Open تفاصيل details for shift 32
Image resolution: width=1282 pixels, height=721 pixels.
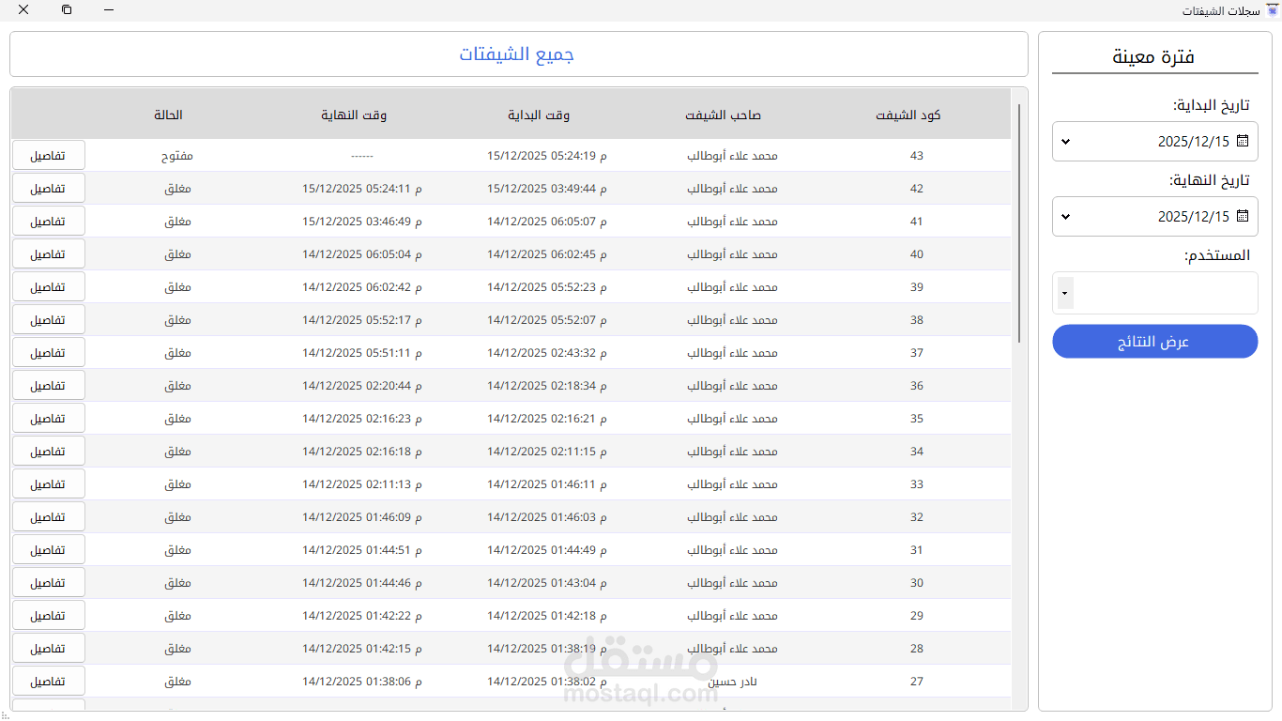(49, 517)
